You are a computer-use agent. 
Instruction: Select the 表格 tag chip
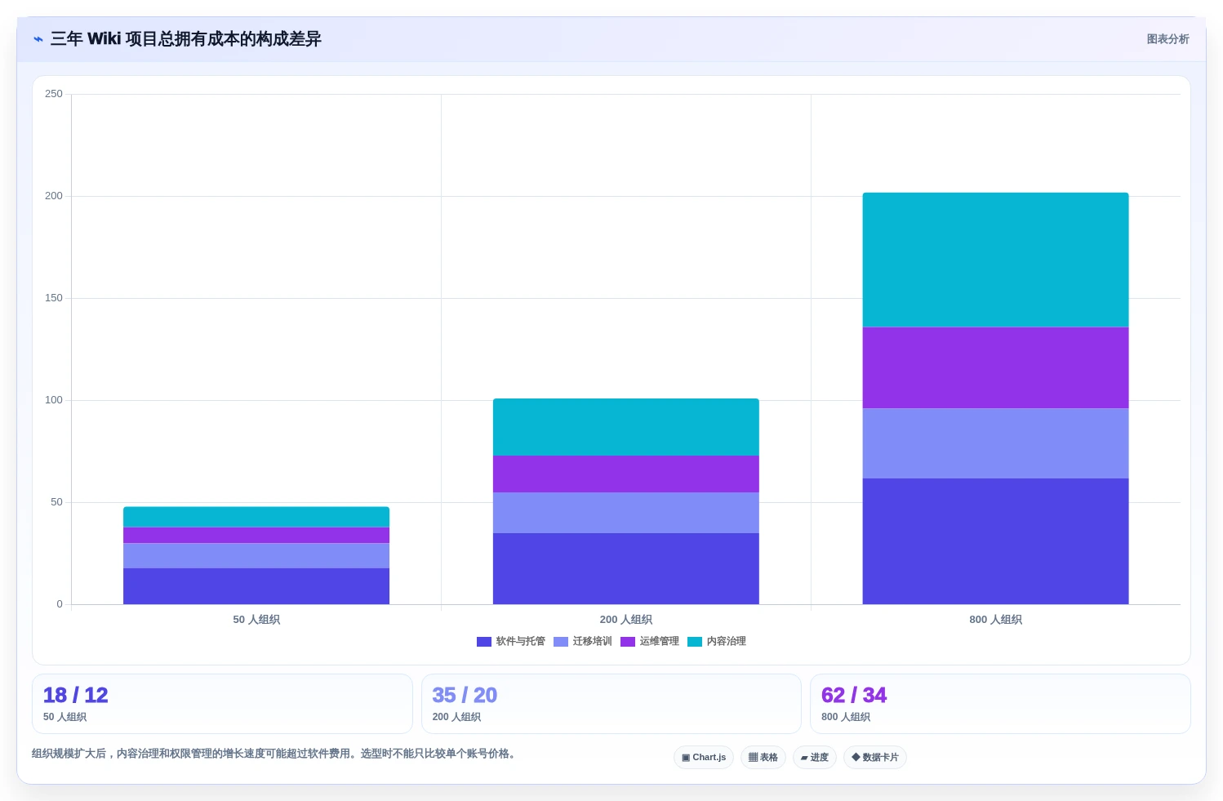point(763,758)
